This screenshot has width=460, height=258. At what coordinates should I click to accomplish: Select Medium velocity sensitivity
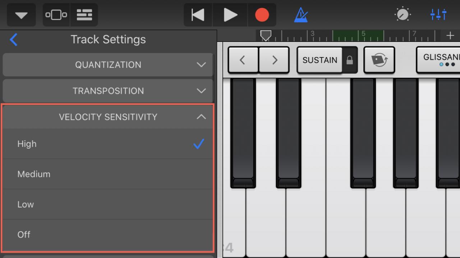point(108,174)
